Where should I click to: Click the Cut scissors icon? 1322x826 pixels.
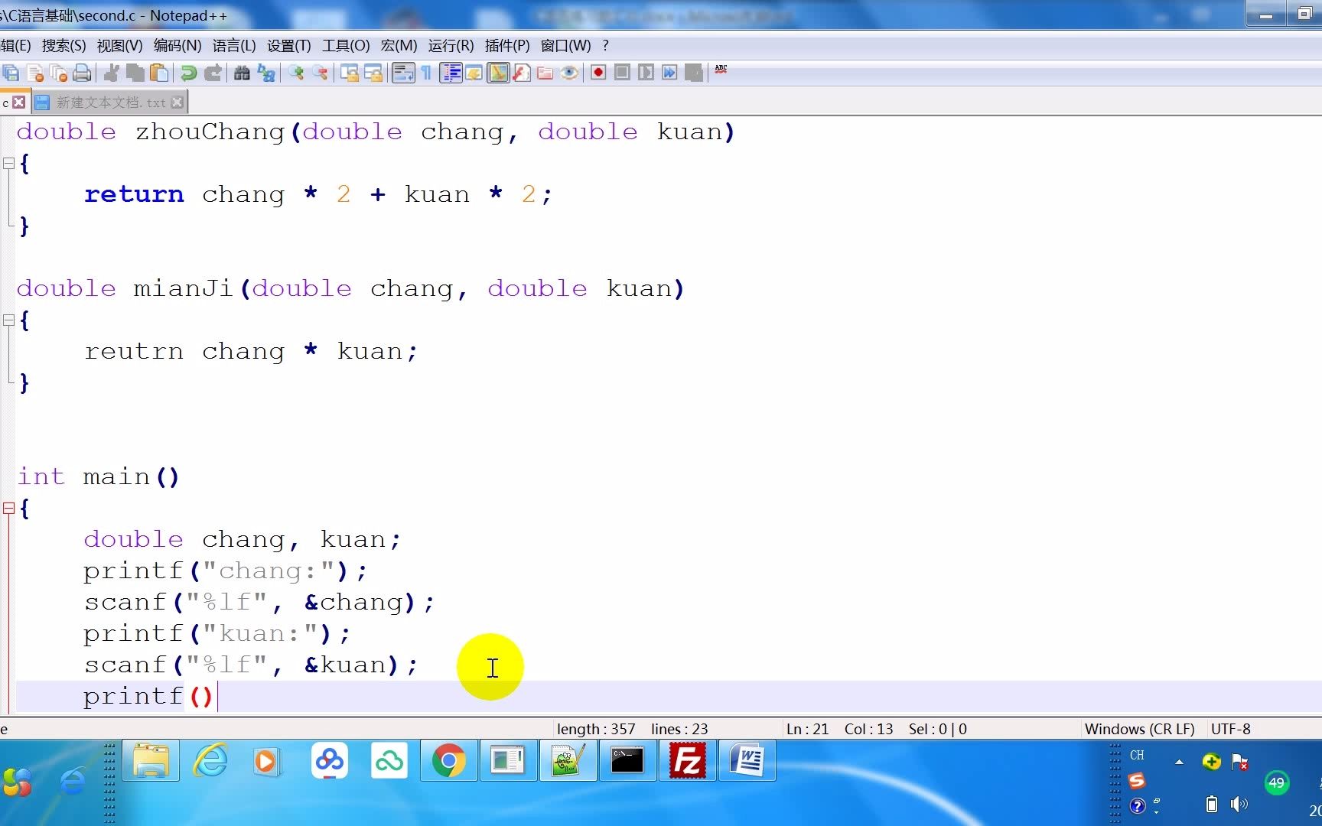(x=112, y=73)
